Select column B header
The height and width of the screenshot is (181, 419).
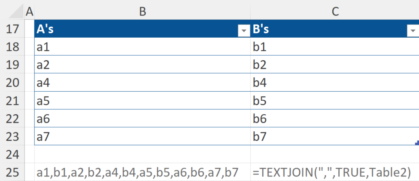[142, 11]
